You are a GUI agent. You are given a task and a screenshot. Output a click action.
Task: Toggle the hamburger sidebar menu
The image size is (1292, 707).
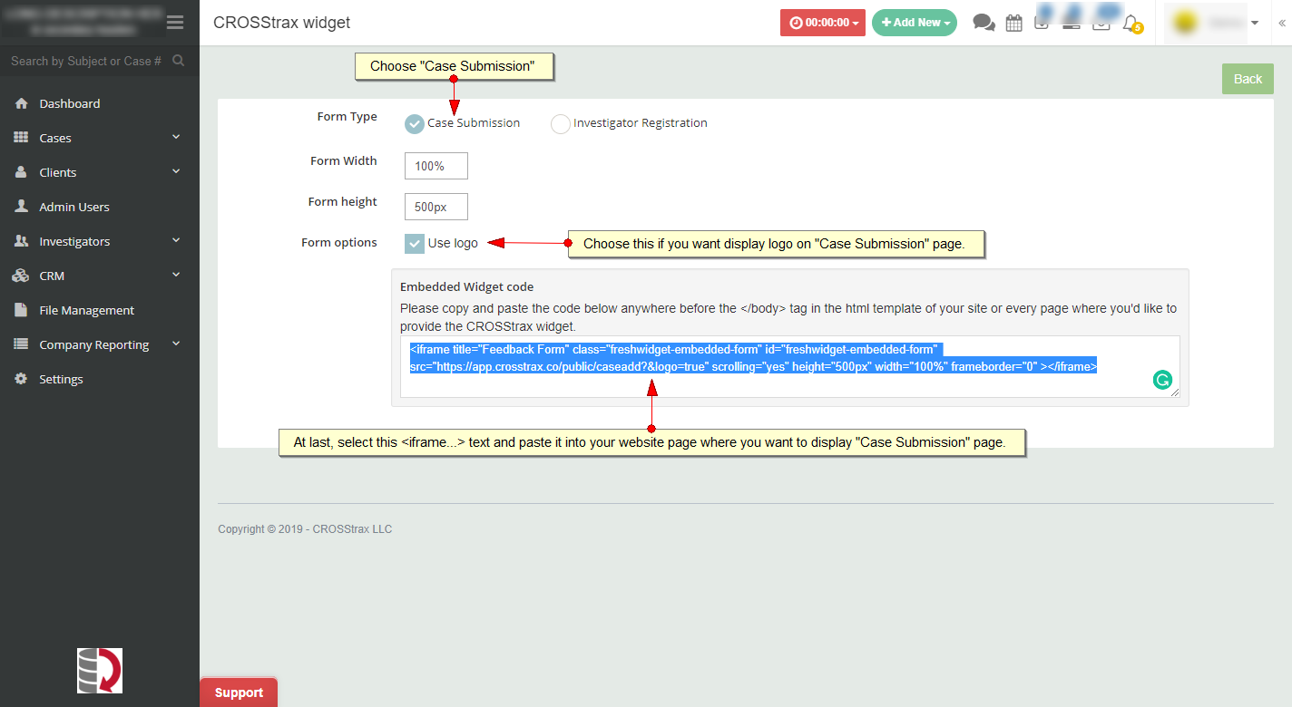[175, 23]
